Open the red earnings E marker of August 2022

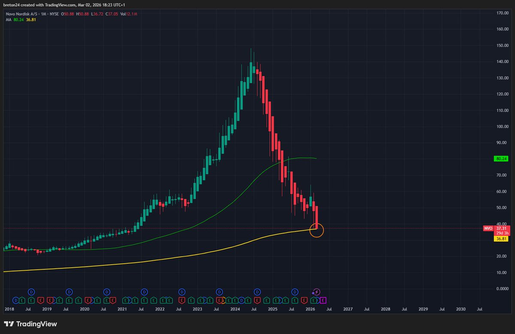point(182,300)
